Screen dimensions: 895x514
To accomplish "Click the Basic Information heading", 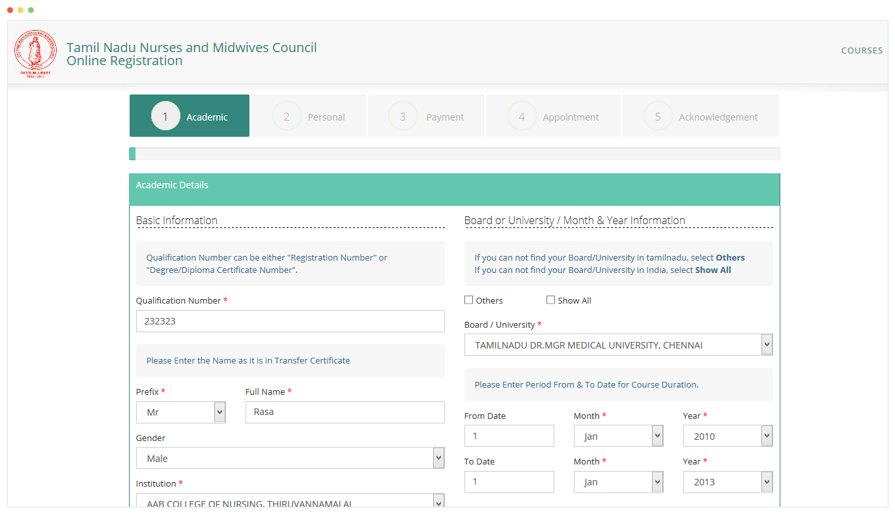I will pyautogui.click(x=177, y=220).
